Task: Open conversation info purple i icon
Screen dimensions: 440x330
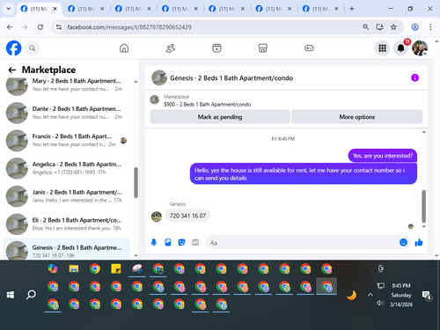Action: click(x=414, y=77)
